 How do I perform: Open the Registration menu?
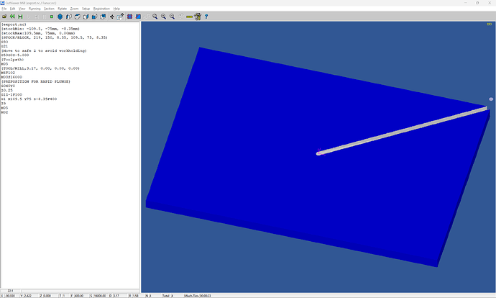pyautogui.click(x=104, y=8)
